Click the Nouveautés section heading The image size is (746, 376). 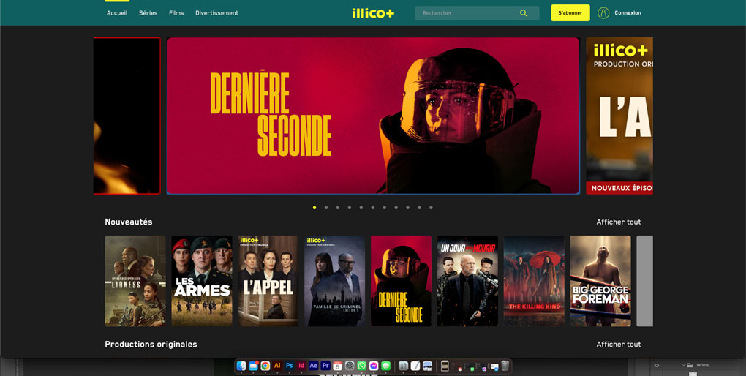(129, 222)
